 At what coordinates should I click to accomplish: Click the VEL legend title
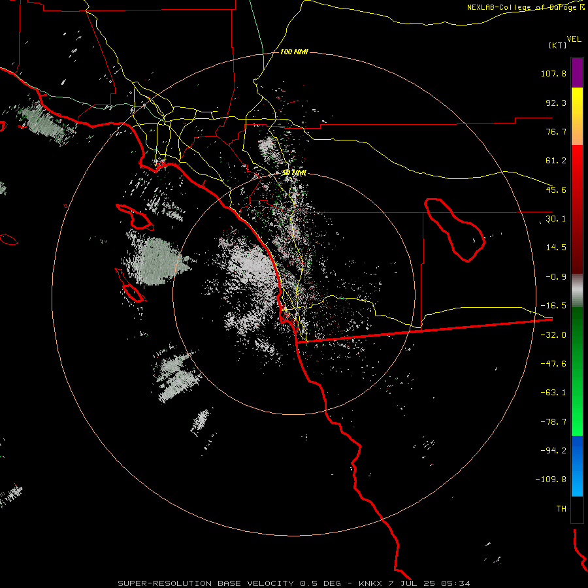574,39
